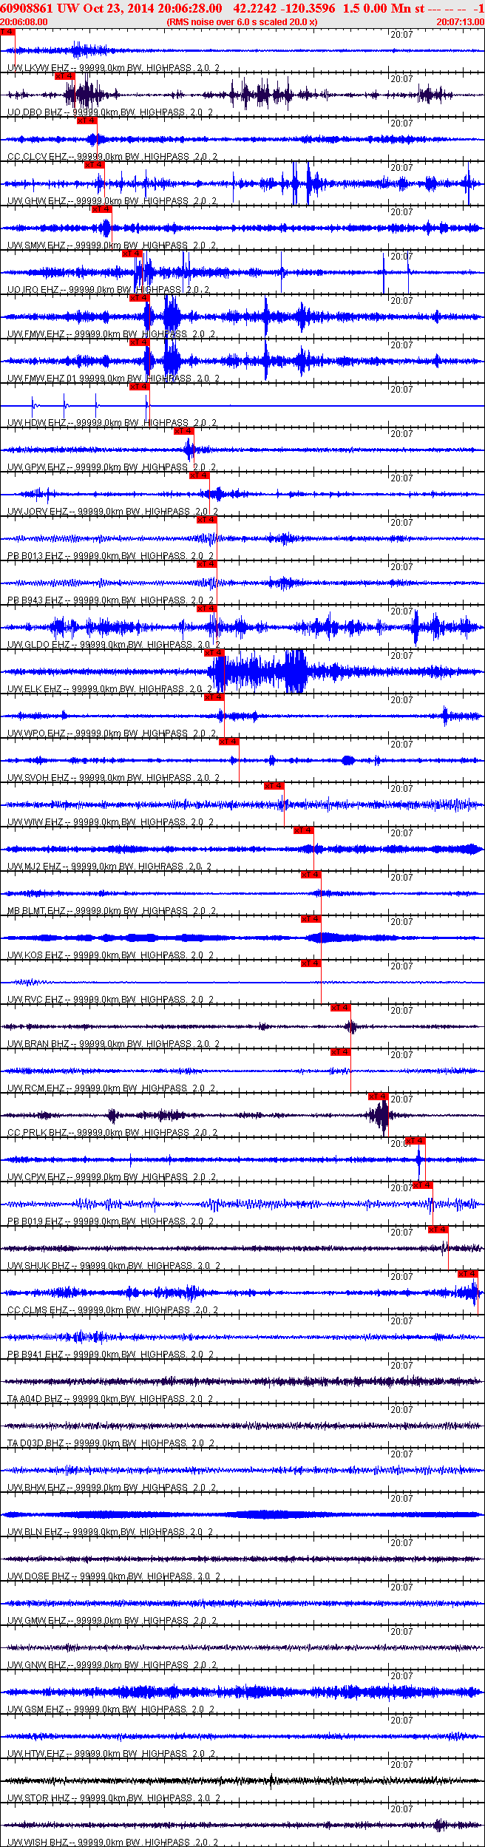Click the red pick flag on the UW.SMW trace
Screen dimensions: 485x1847
(x=102, y=209)
